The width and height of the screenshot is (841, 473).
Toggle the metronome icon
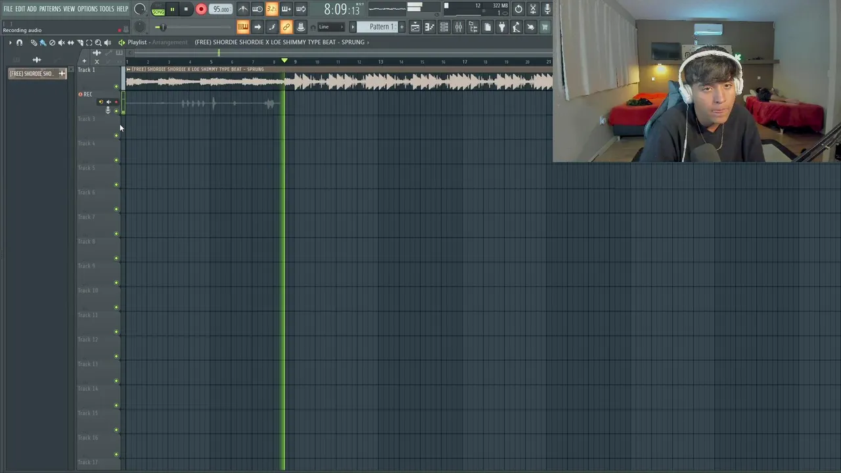[243, 9]
